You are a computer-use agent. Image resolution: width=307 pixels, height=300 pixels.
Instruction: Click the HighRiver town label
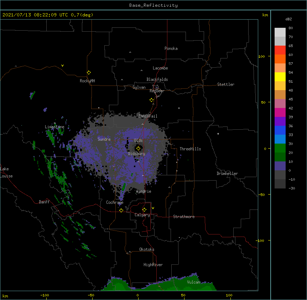153,265
